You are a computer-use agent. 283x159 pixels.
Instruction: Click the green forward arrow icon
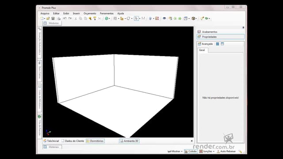pos(180,19)
